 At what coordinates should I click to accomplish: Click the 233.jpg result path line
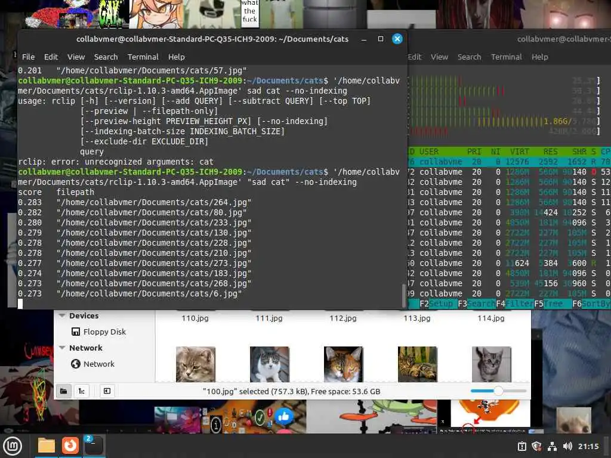pos(154,223)
